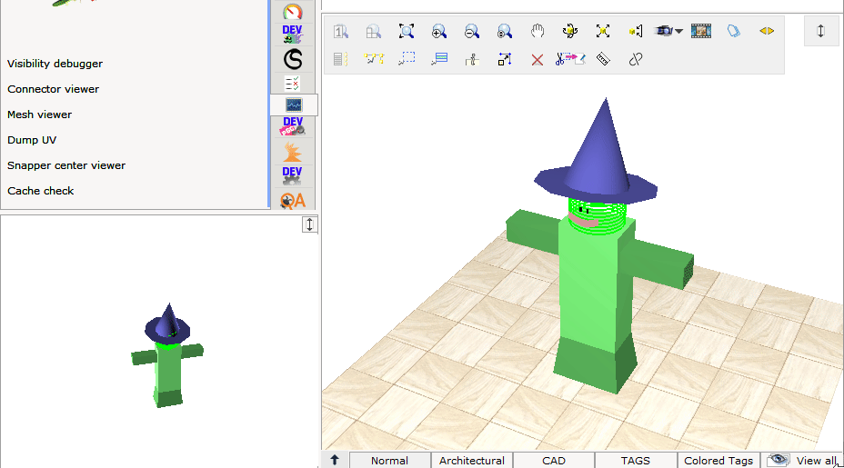This screenshot has width=844, height=468.
Task: Click the scissors cut-paste icon
Action: pos(570,59)
